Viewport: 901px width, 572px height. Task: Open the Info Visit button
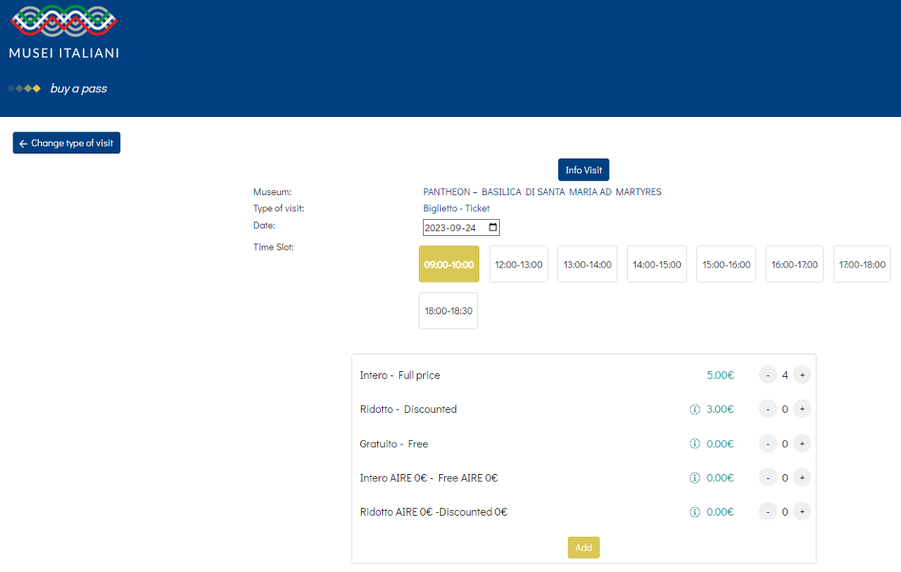pyautogui.click(x=584, y=170)
